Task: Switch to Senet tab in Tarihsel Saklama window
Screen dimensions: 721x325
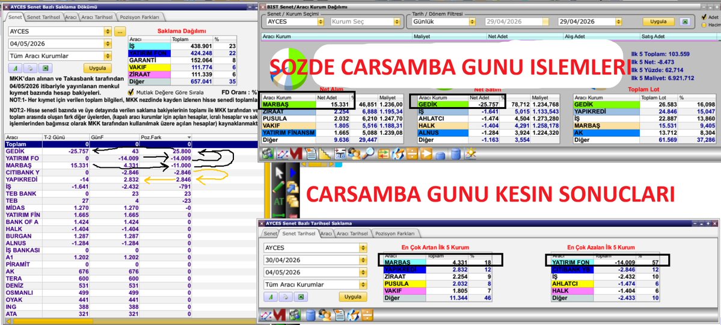Action: point(271,234)
